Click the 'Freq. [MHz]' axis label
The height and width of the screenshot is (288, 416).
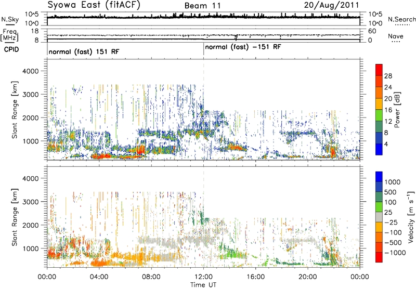[9, 35]
